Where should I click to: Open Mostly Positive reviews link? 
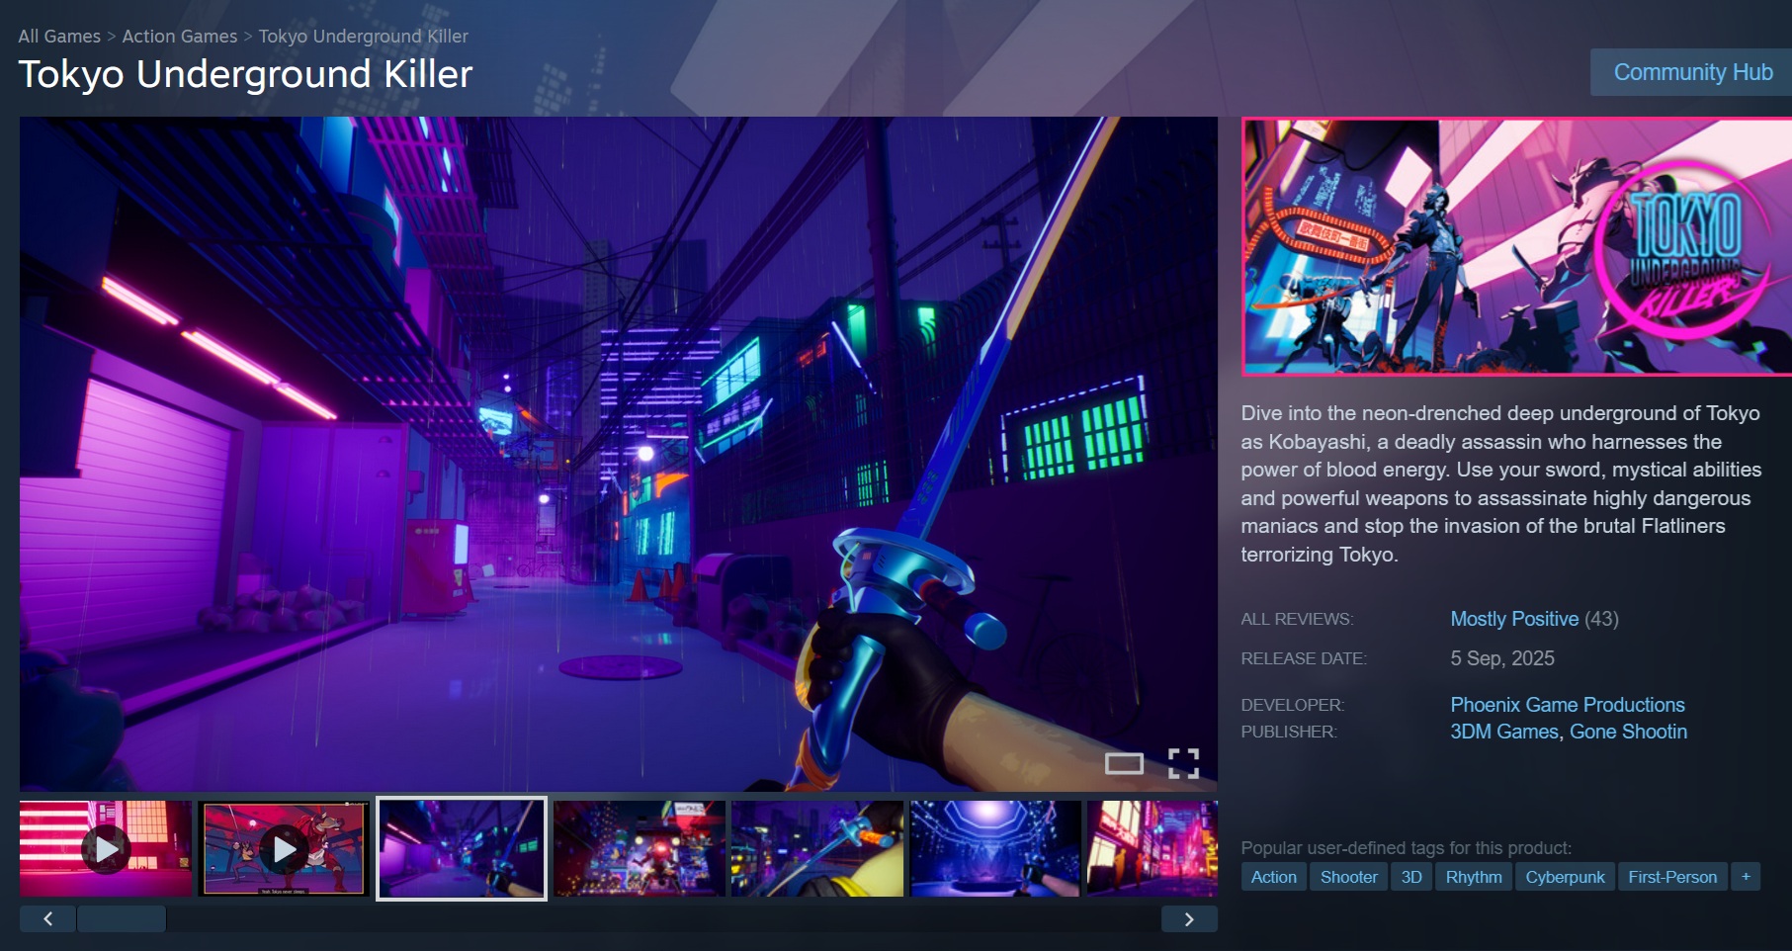coord(1514,619)
